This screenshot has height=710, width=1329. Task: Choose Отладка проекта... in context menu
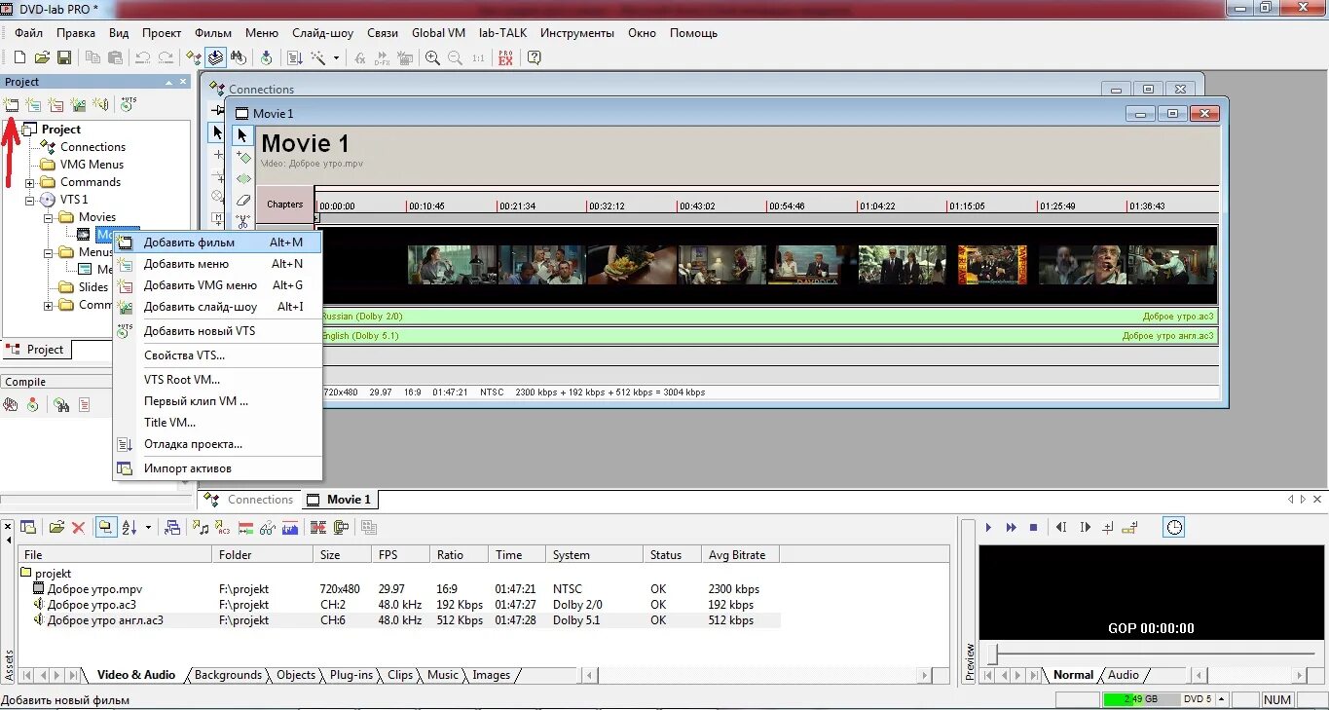click(x=218, y=444)
